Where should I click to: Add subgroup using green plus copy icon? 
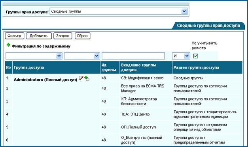pyautogui.click(x=87, y=78)
